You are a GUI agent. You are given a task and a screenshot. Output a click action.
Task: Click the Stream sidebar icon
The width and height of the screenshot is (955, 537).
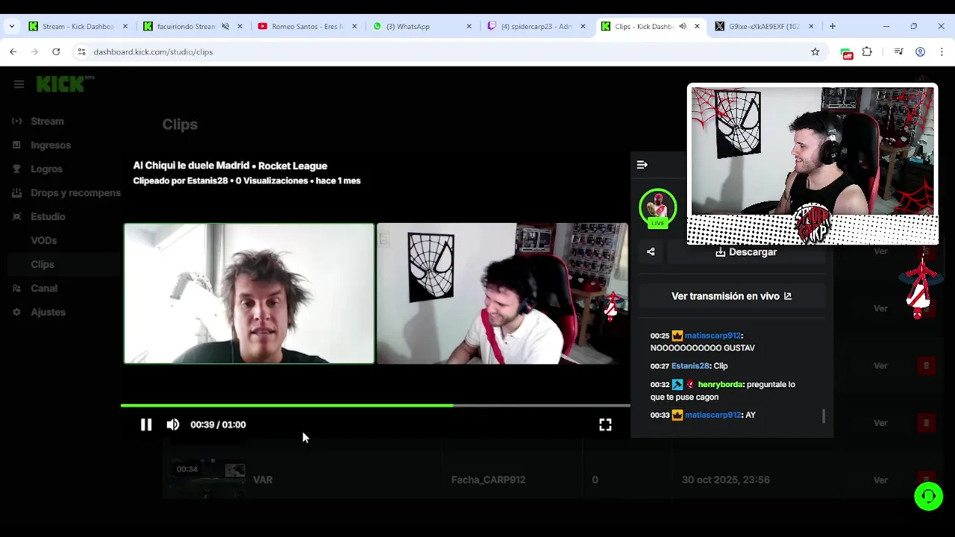coord(16,121)
